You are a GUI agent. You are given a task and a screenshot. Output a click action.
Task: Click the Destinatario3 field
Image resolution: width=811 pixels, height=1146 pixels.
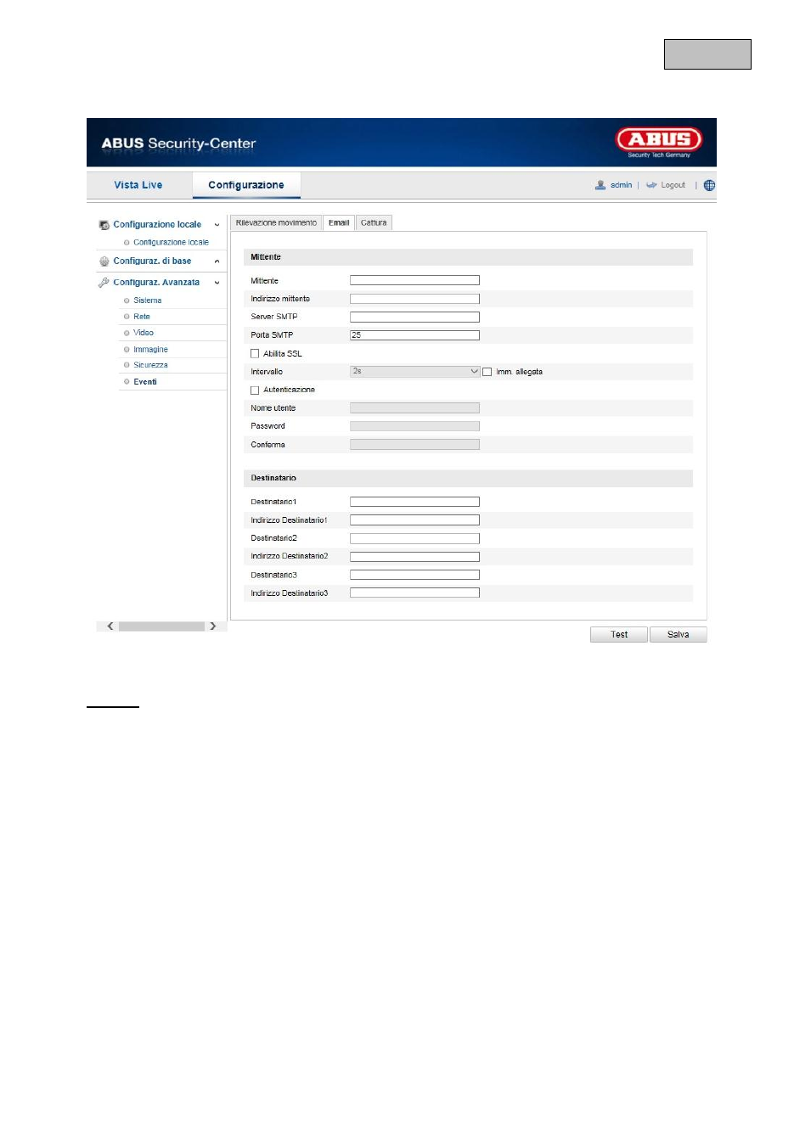point(414,575)
